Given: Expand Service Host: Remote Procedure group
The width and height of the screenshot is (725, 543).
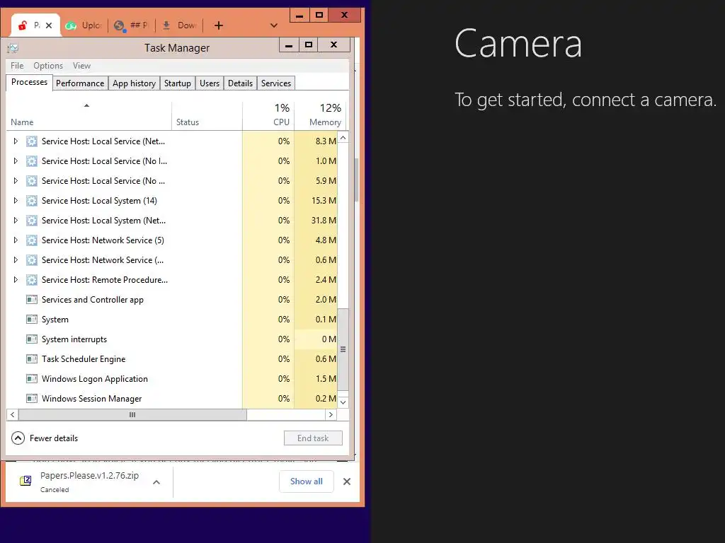Looking at the screenshot, I should pos(16,280).
